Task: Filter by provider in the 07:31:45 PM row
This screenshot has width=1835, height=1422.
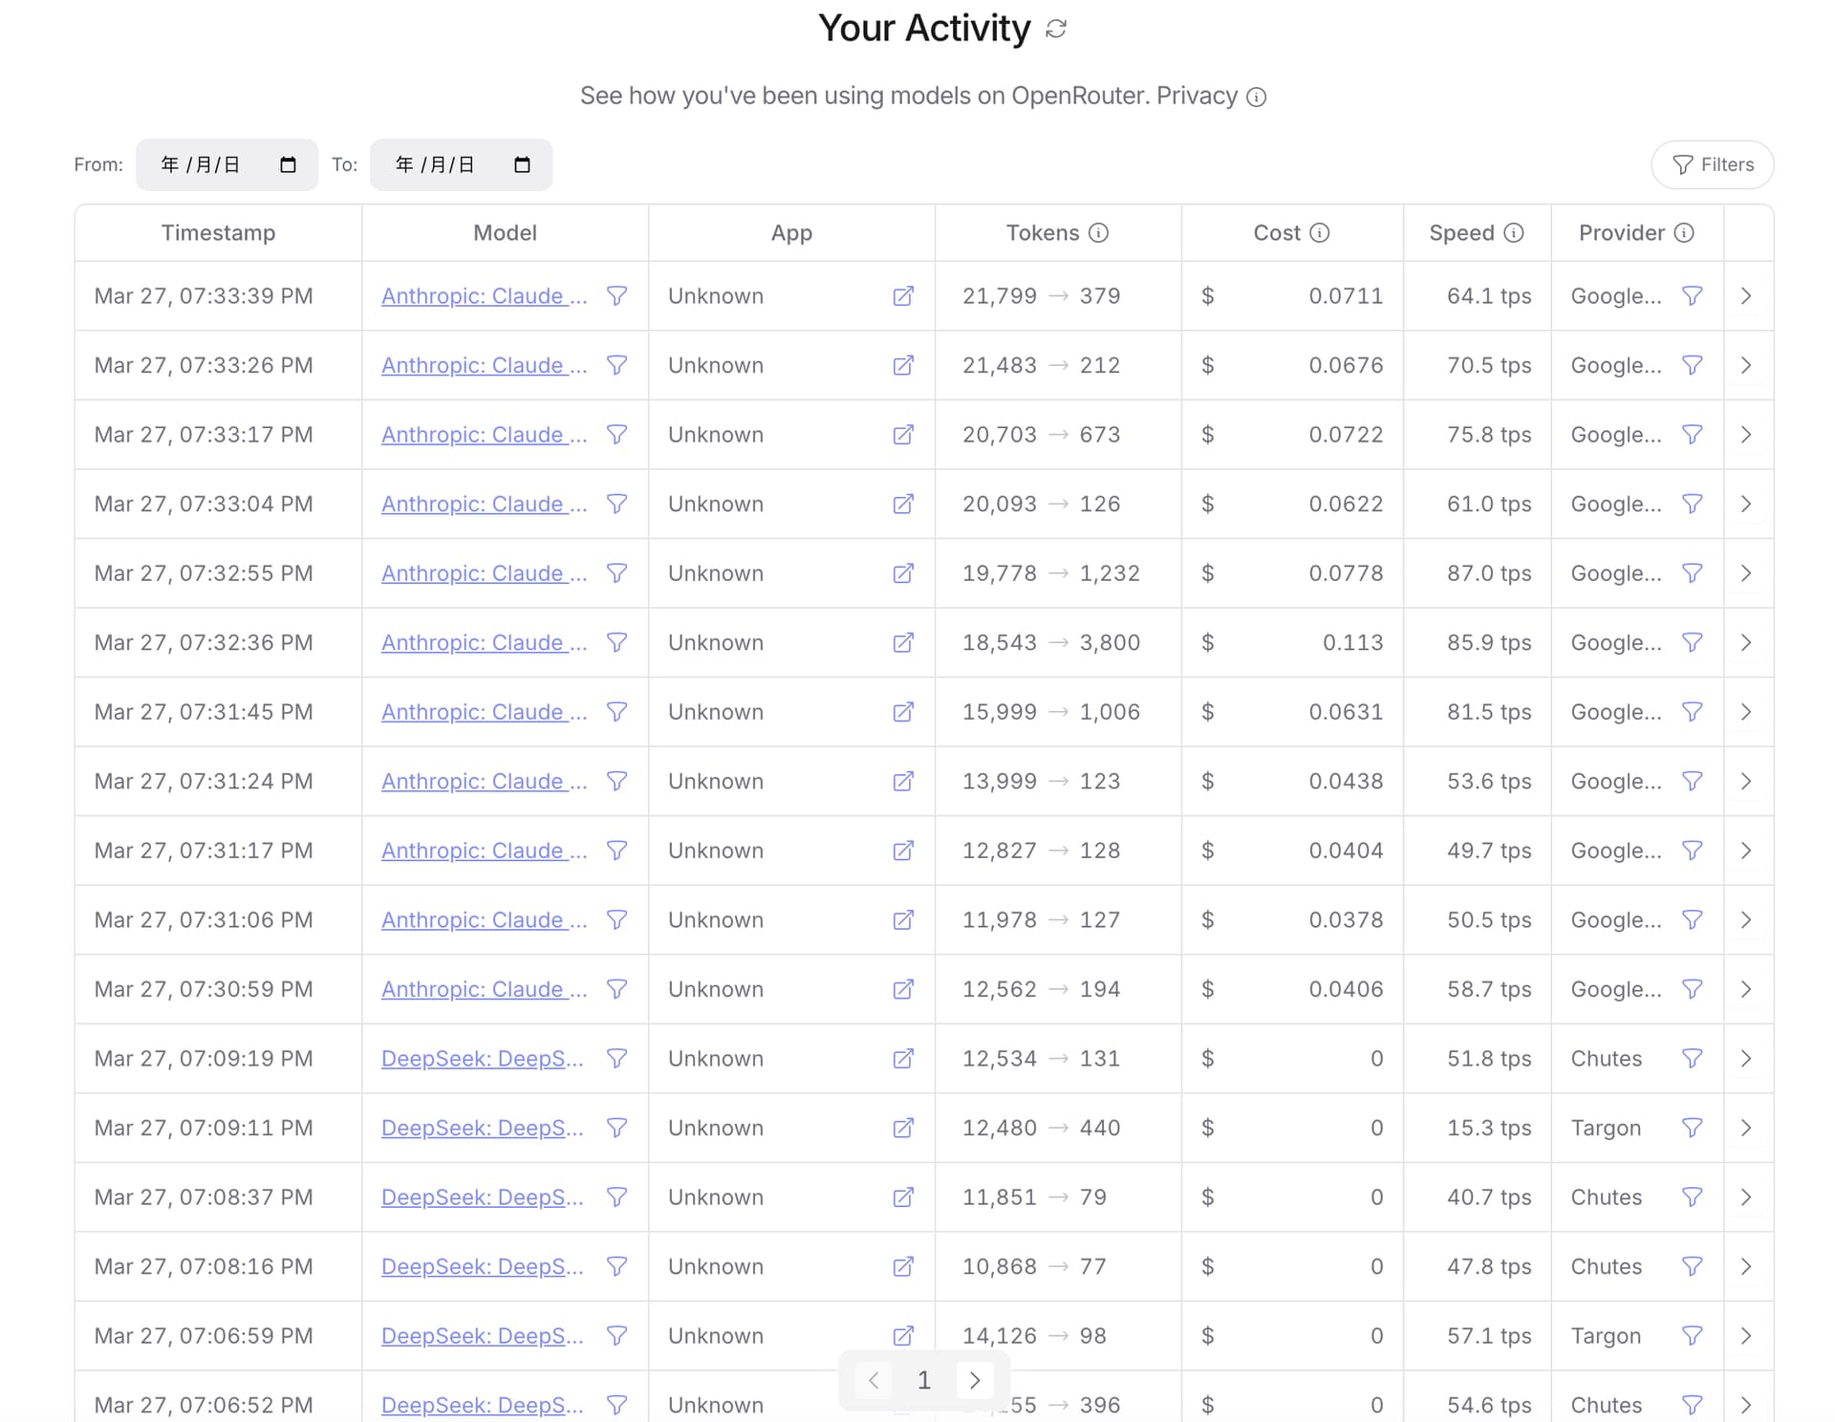Action: pos(1693,712)
